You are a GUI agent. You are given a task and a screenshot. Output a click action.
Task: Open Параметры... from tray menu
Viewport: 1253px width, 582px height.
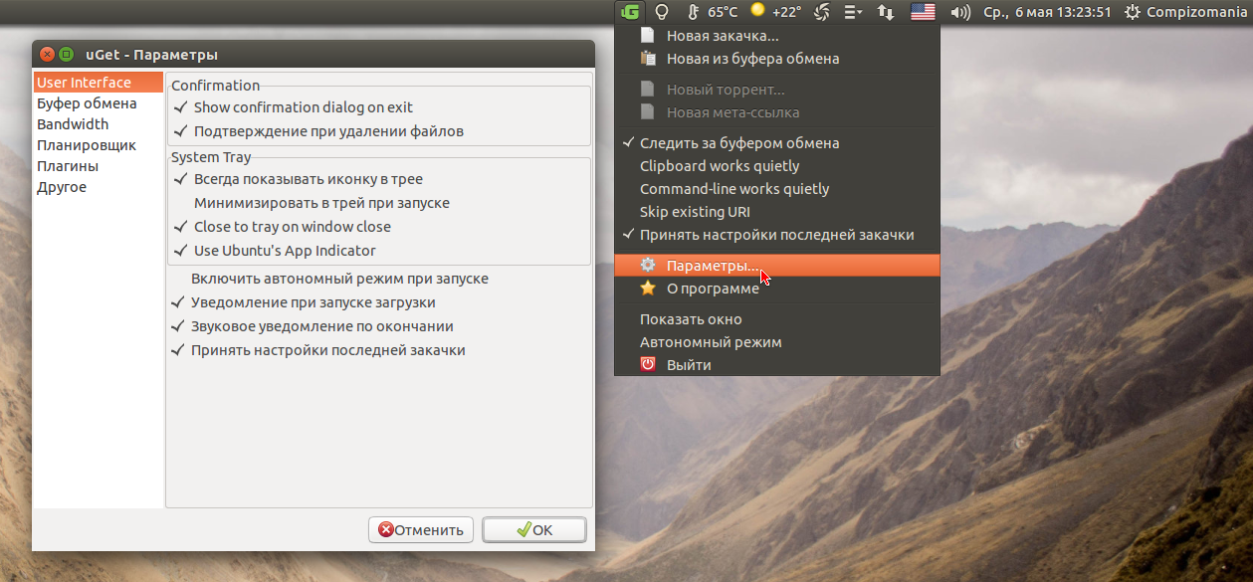(x=777, y=265)
